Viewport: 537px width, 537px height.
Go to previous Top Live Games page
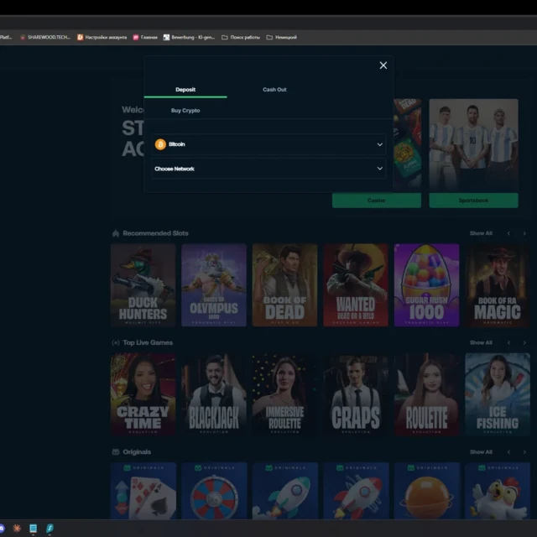click(508, 342)
